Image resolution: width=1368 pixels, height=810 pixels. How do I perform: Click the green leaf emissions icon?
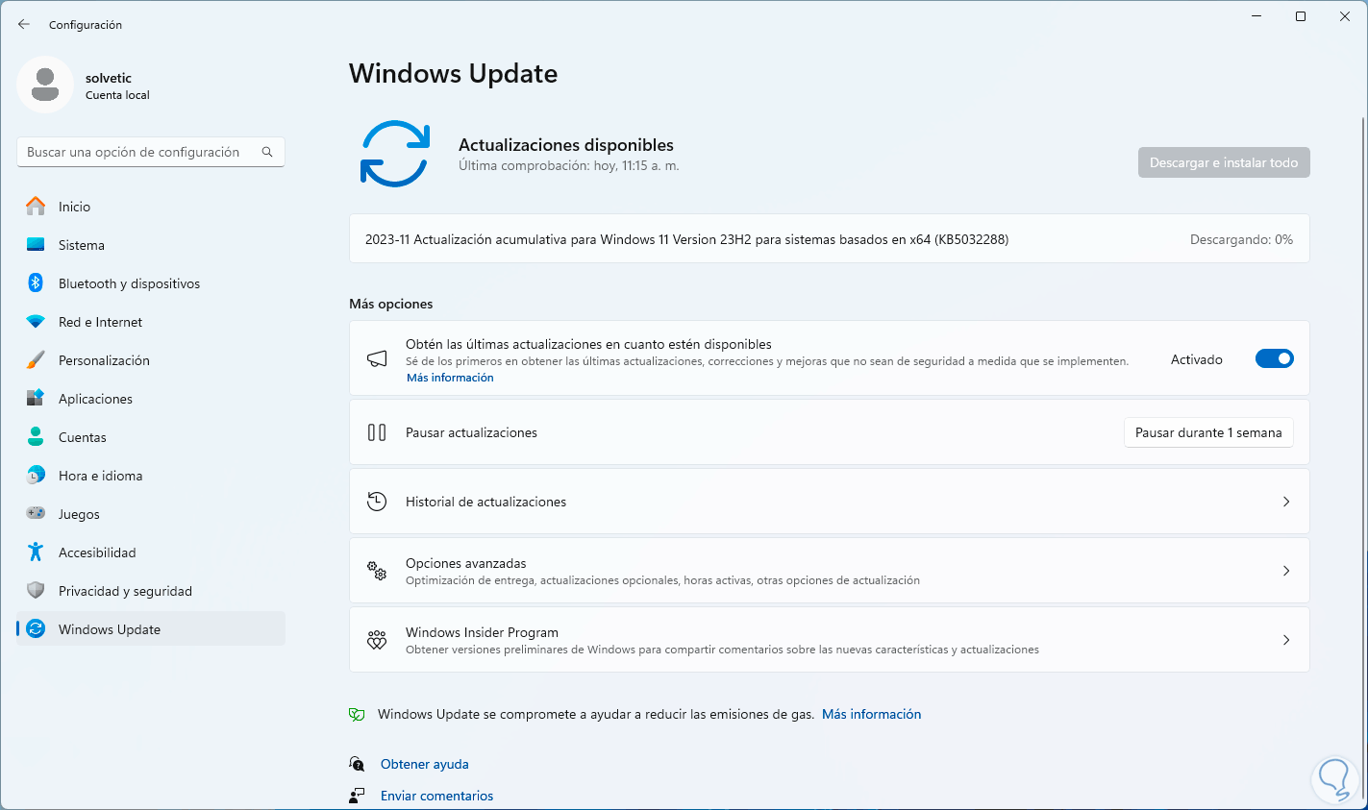[x=357, y=714]
